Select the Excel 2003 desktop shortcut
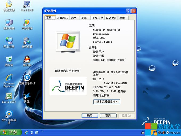Viewport: 181px width, 136px height. (x=9, y=98)
